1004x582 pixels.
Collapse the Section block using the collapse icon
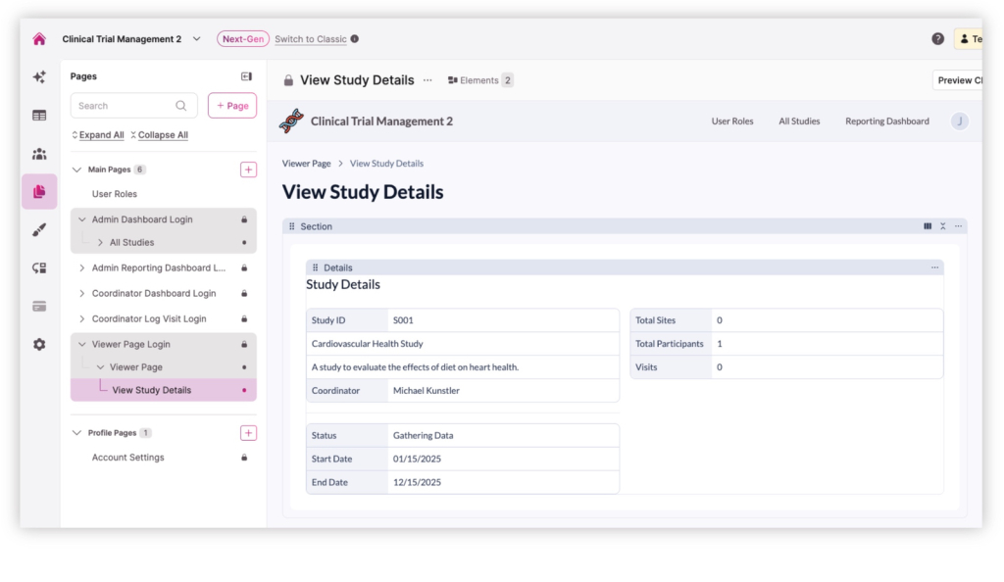pos(943,226)
